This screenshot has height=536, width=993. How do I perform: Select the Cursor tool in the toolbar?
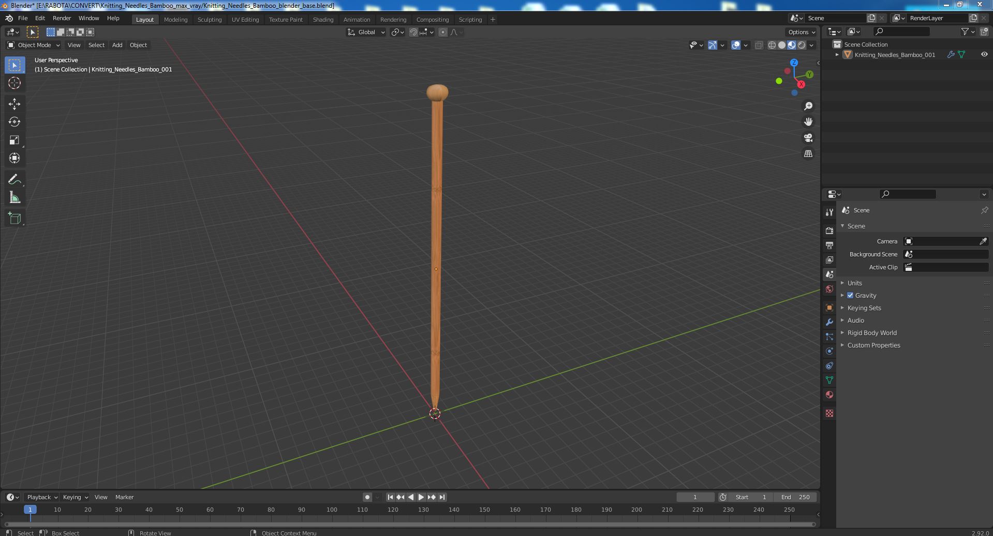click(14, 83)
